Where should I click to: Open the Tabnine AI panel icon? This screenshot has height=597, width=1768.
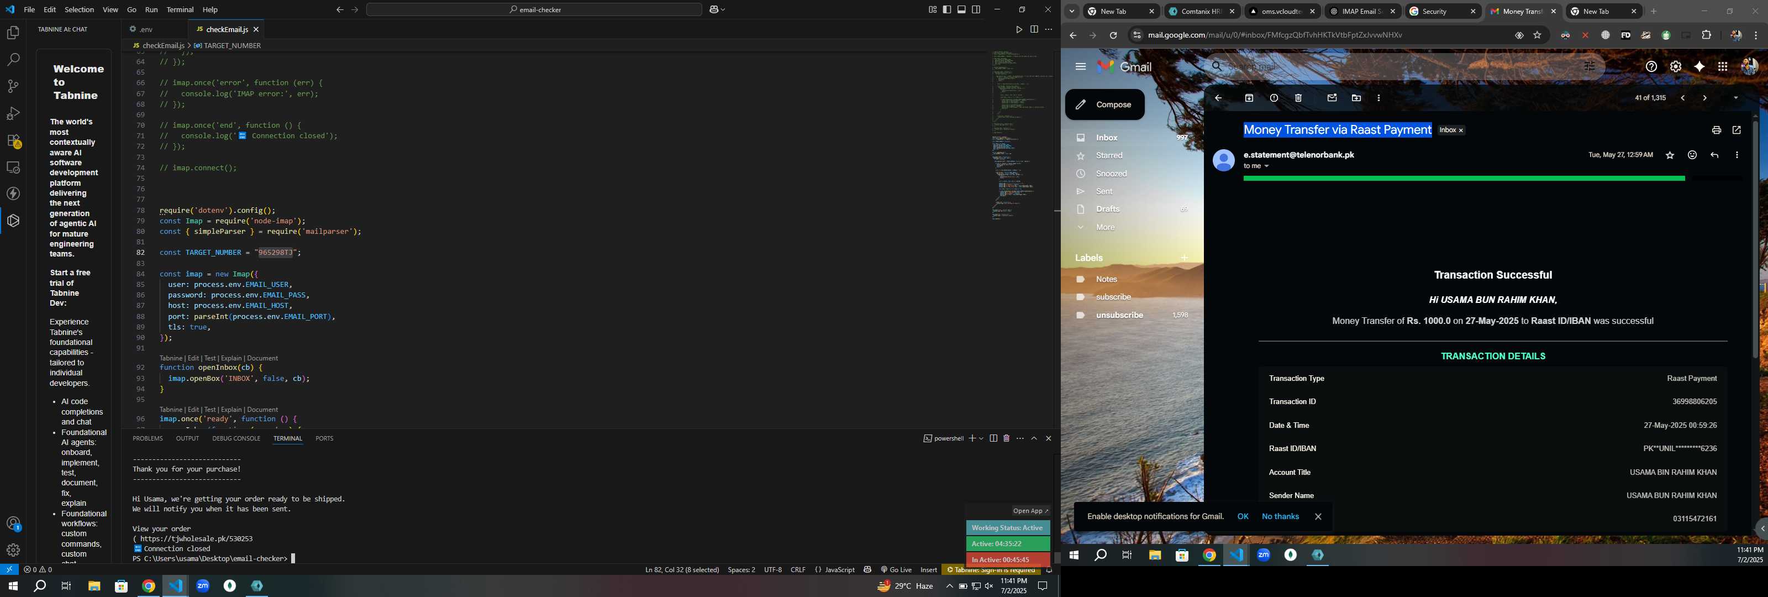click(x=13, y=221)
